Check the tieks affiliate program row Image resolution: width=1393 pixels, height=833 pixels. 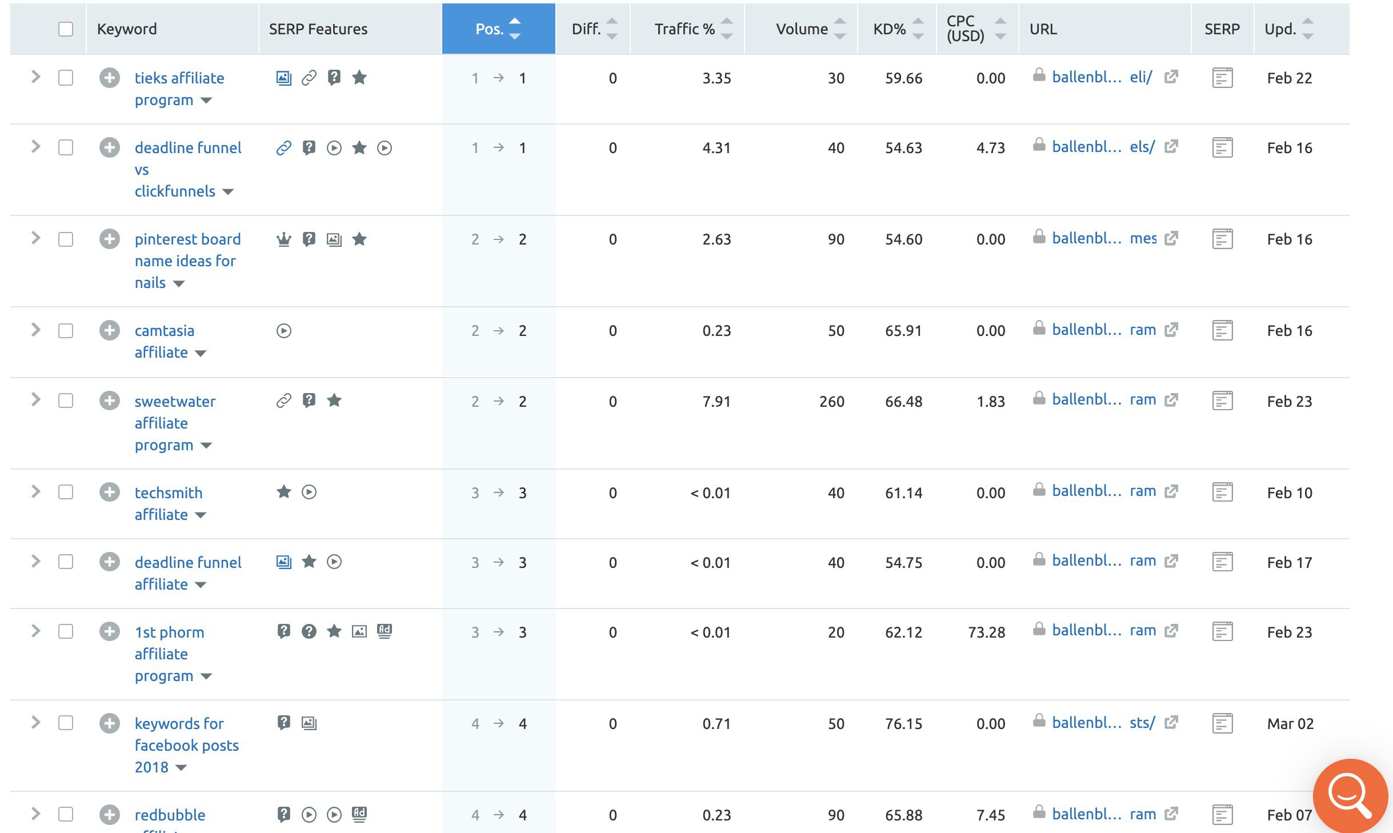click(x=66, y=78)
